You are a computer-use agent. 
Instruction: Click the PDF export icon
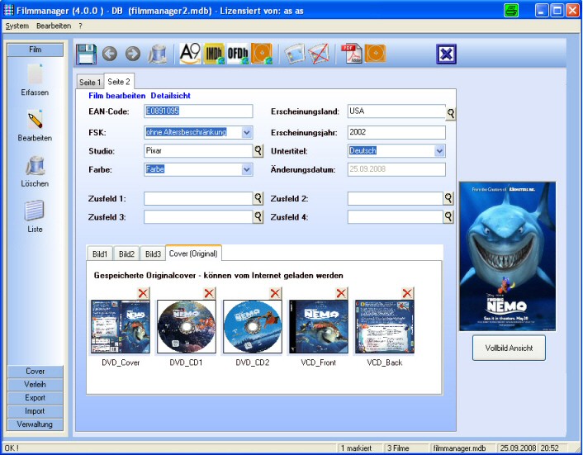(352, 55)
